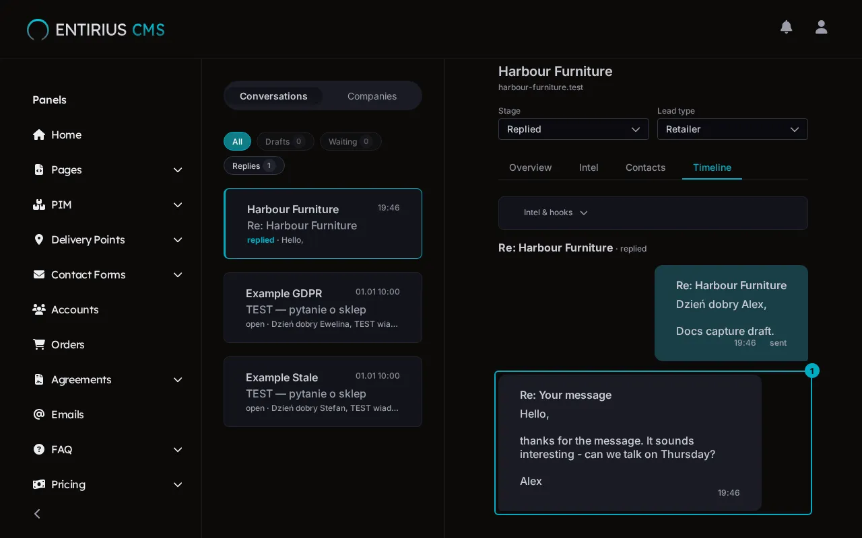Expand the Pricing submenu chevron
The width and height of the screenshot is (862, 538).
click(x=178, y=485)
